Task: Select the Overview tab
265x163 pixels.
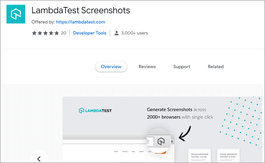Action: pyautogui.click(x=111, y=67)
